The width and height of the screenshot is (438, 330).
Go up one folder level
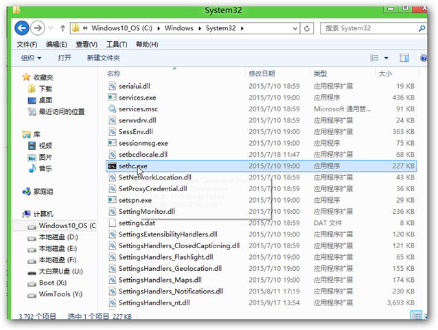[x=62, y=28]
